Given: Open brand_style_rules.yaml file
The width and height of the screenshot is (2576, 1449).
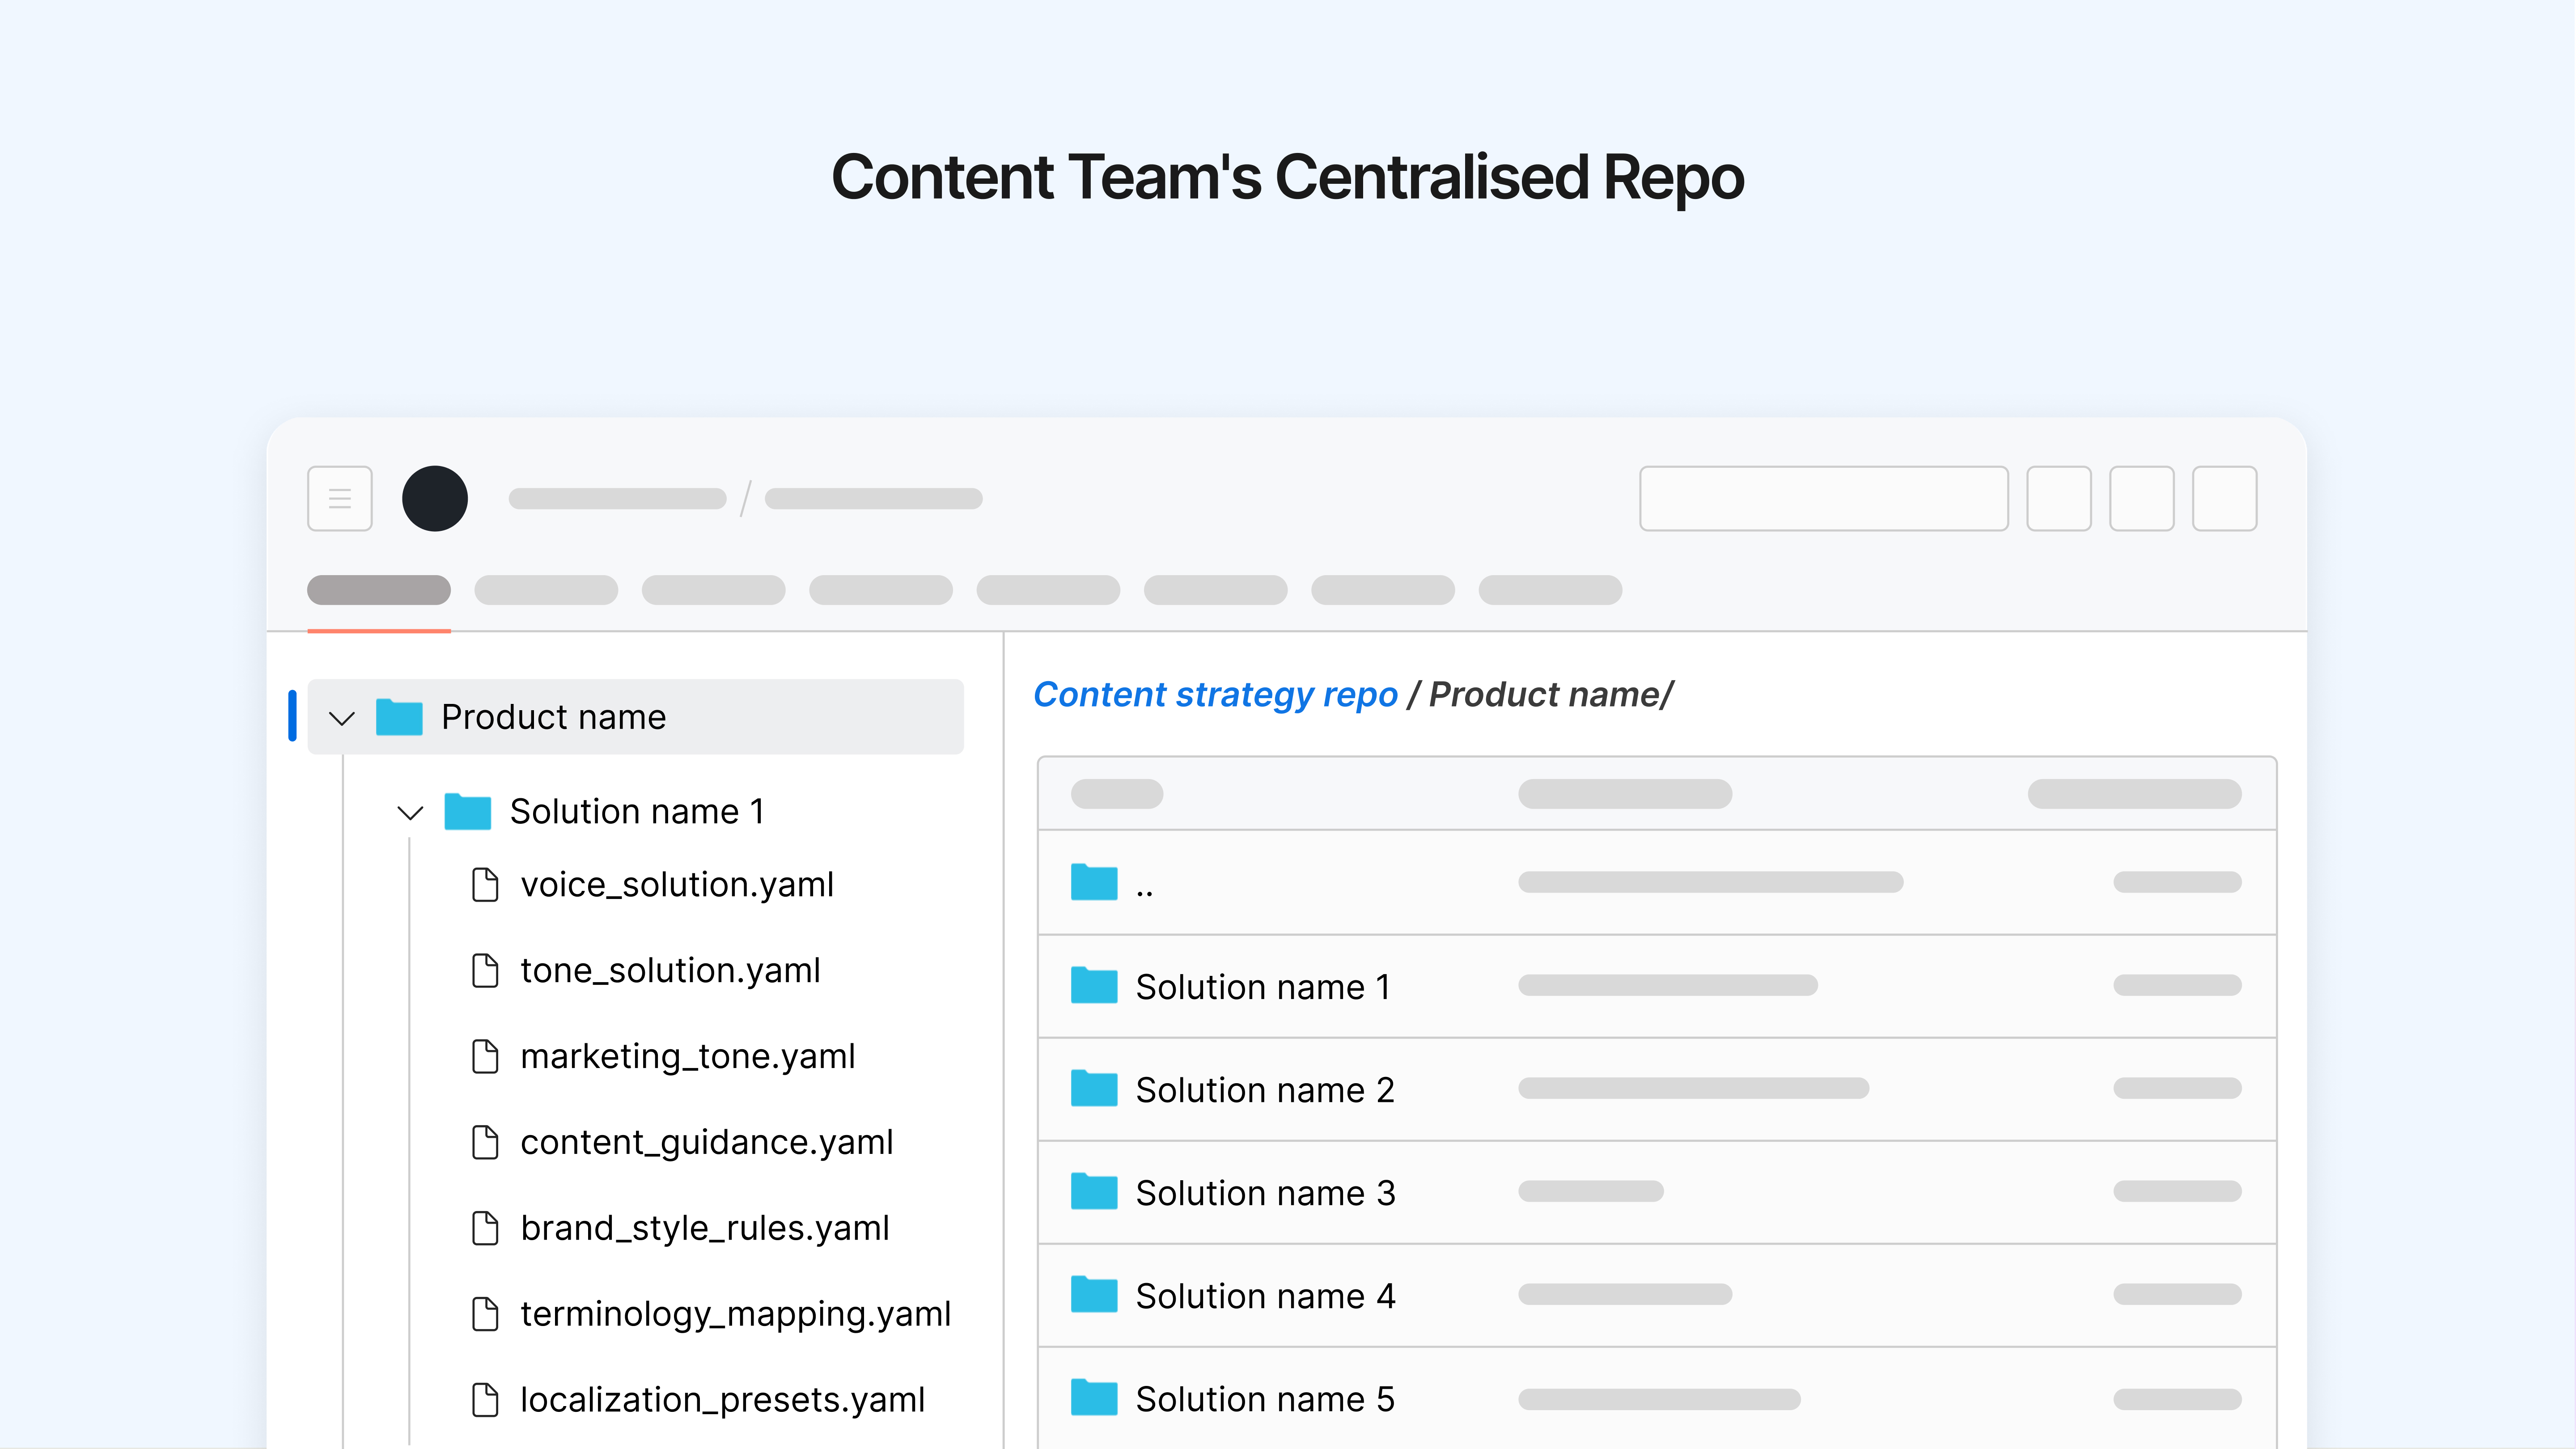Looking at the screenshot, I should (705, 1229).
